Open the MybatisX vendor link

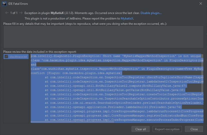(x=127, y=18)
